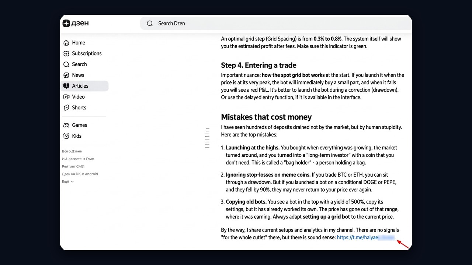Open the 'Всё о Дзене' footer link
This screenshot has width=472, height=265.
(72, 151)
